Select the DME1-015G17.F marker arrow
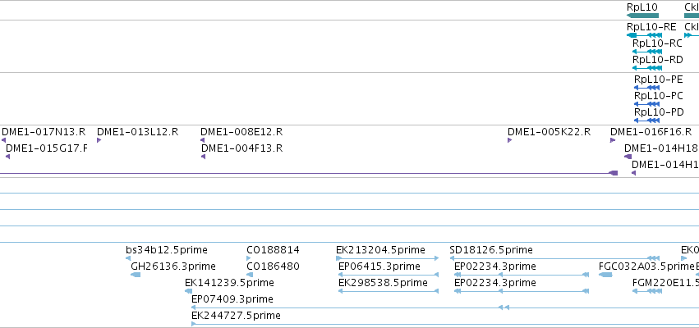This screenshot has width=699, height=328. (x=7, y=157)
